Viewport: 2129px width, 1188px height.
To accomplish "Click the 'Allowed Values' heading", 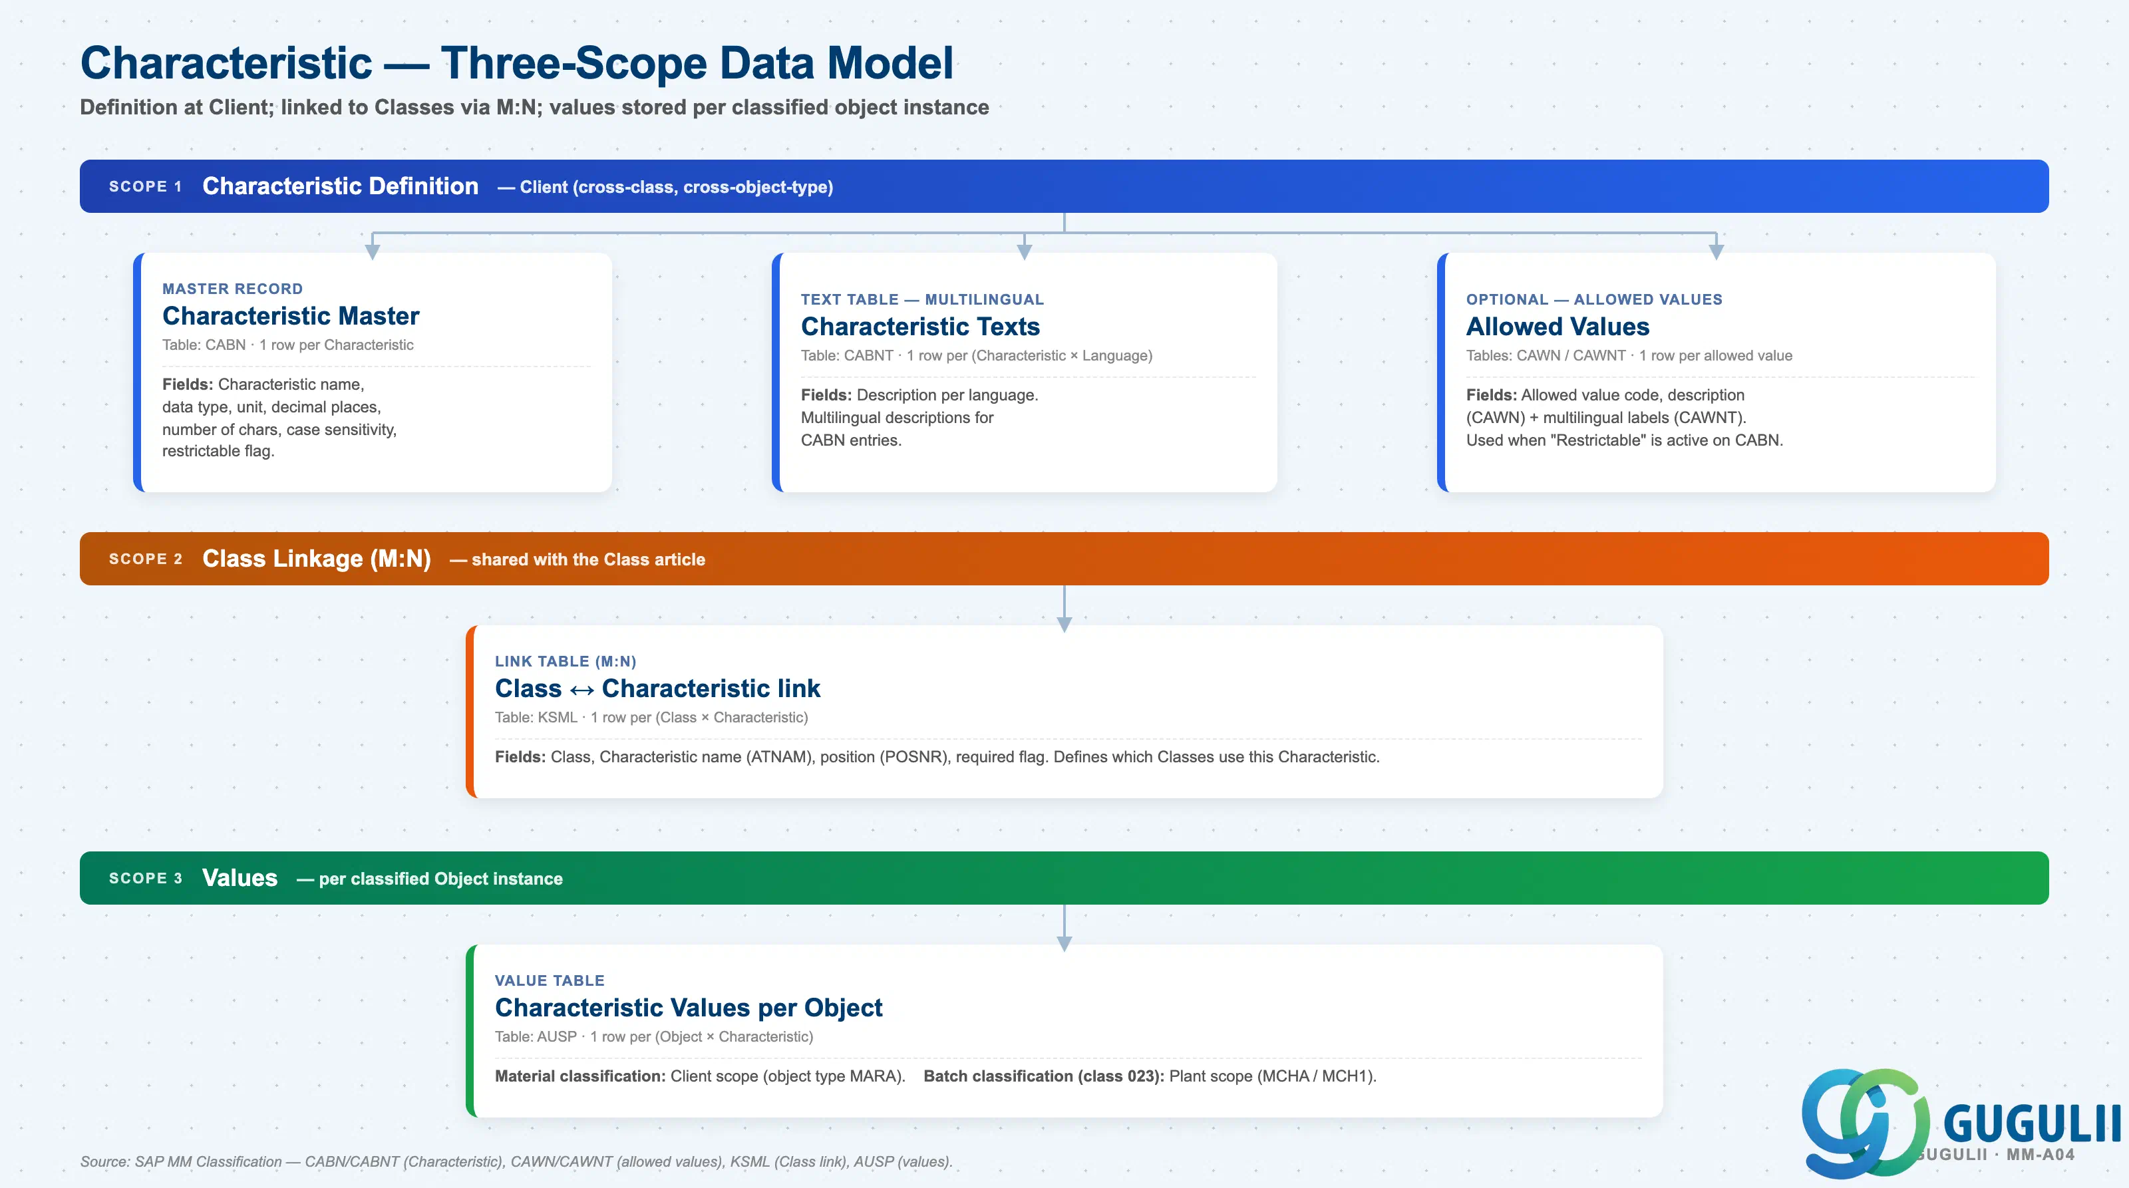I will click(x=1558, y=327).
